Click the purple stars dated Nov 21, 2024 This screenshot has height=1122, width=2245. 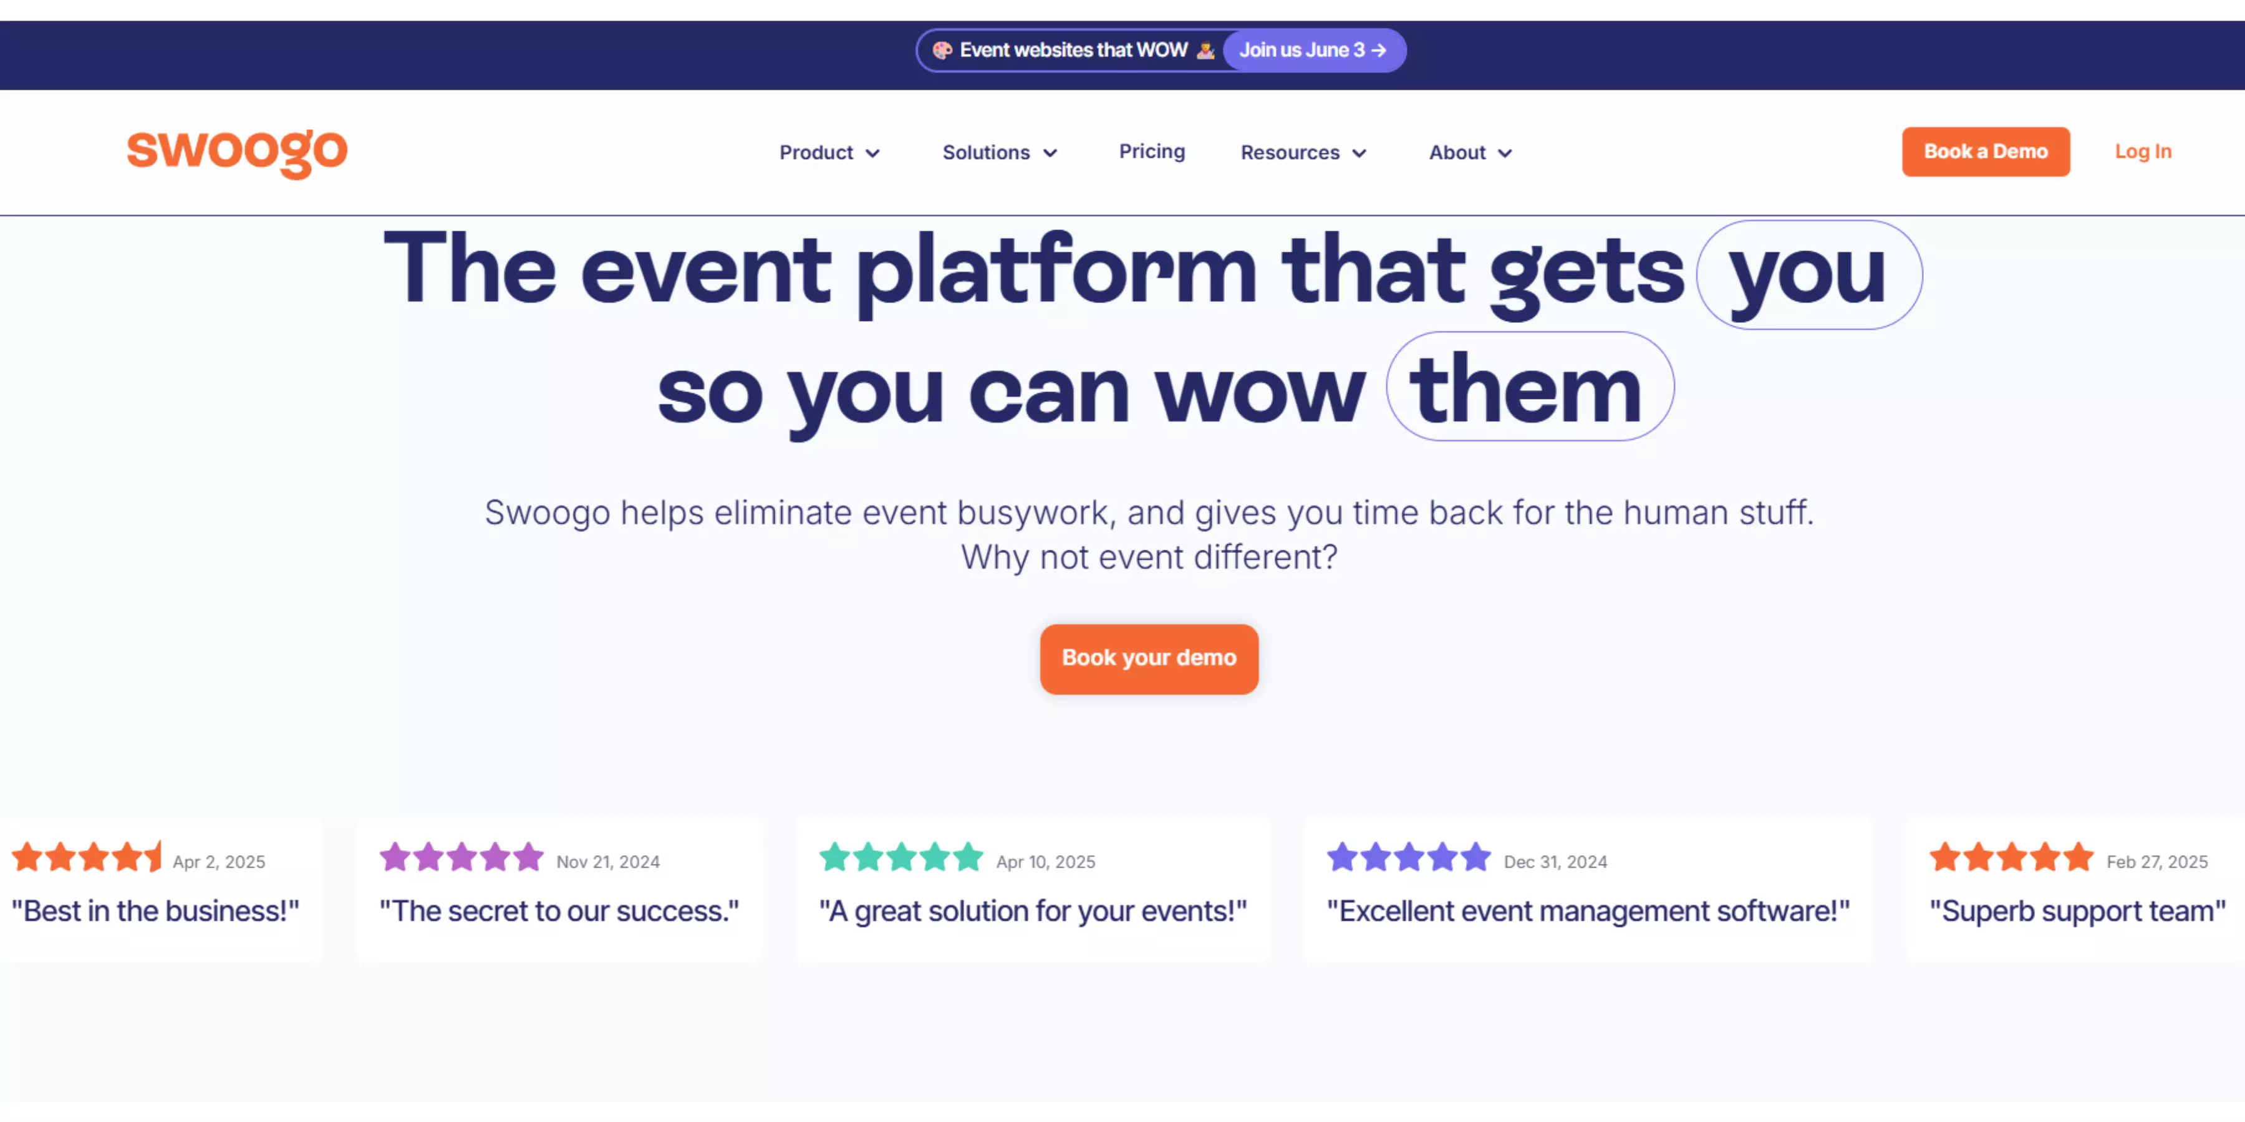click(x=462, y=857)
